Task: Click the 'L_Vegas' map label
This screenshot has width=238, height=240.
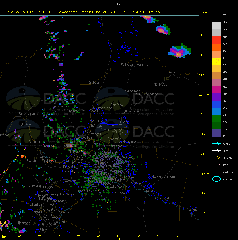Action: (x=33, y=160)
